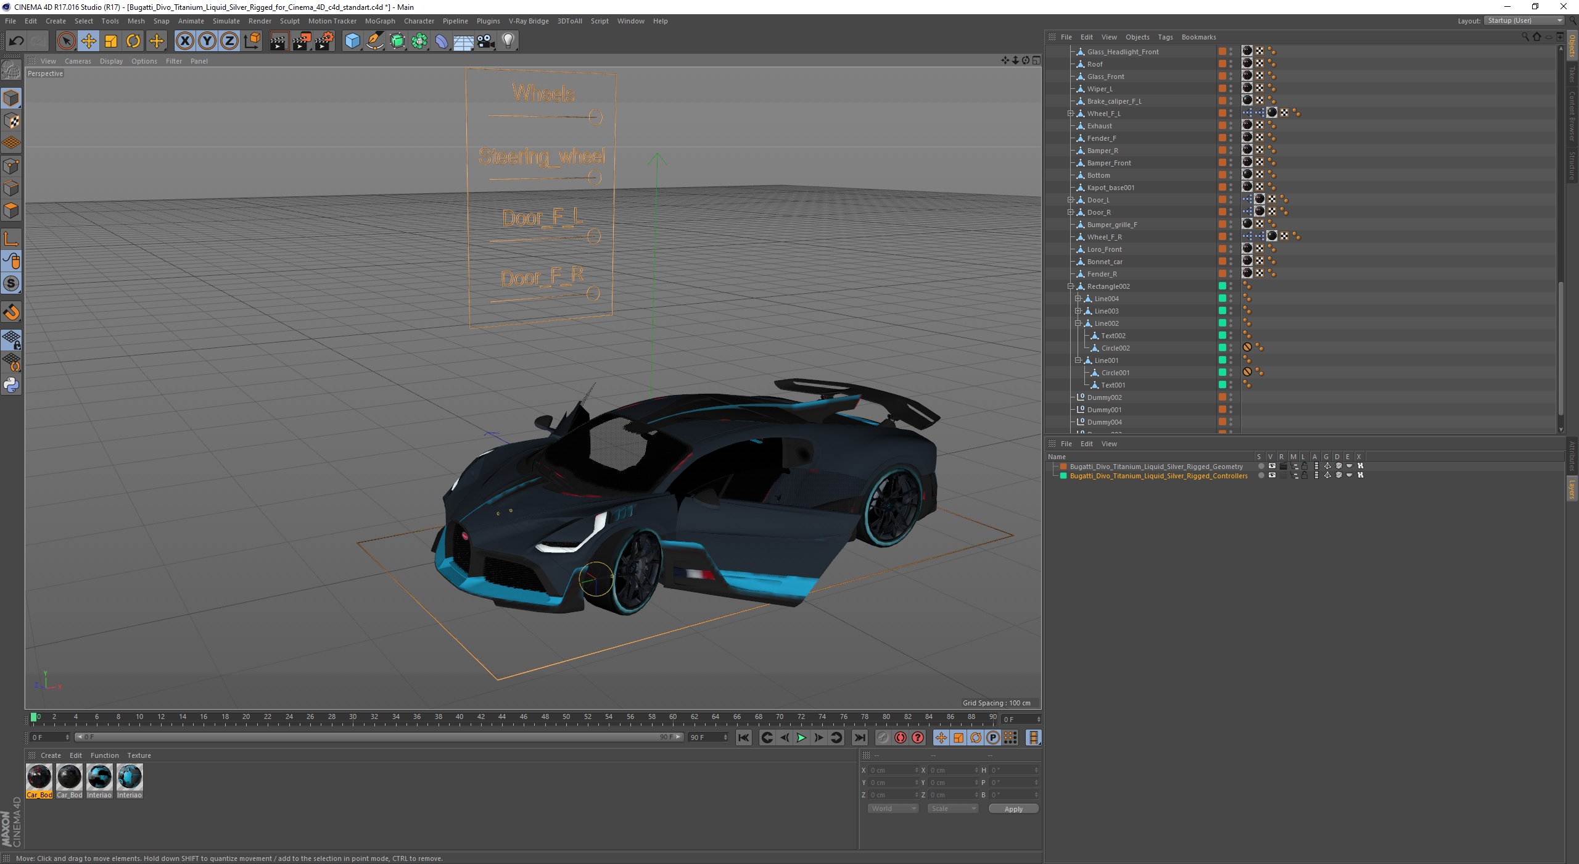Click the Python script icon
This screenshot has width=1579, height=864.
point(11,385)
